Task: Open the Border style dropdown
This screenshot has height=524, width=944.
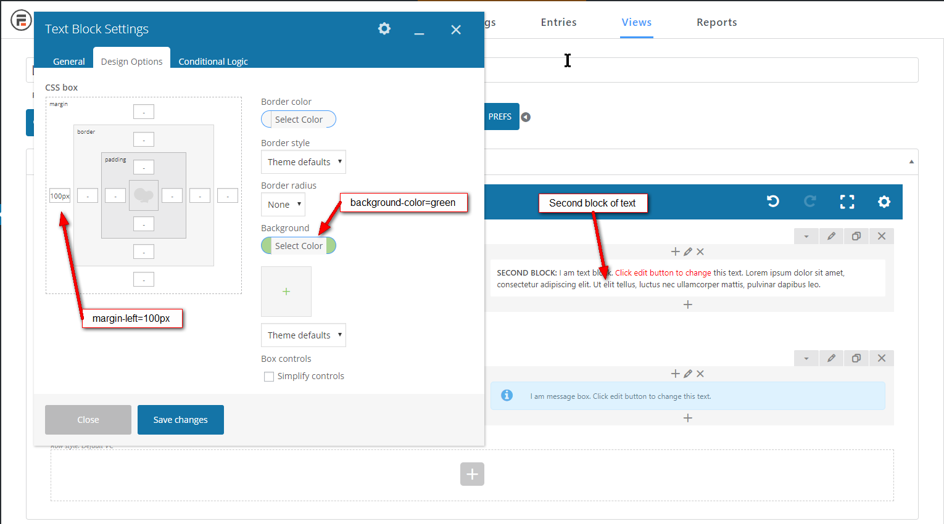Action: pos(304,162)
